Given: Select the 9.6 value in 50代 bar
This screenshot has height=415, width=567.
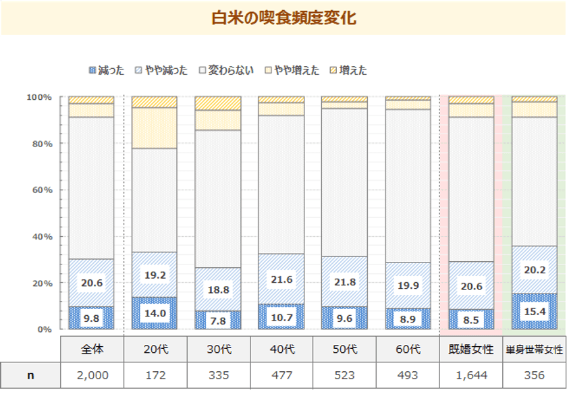Looking at the screenshot, I should (x=344, y=319).
